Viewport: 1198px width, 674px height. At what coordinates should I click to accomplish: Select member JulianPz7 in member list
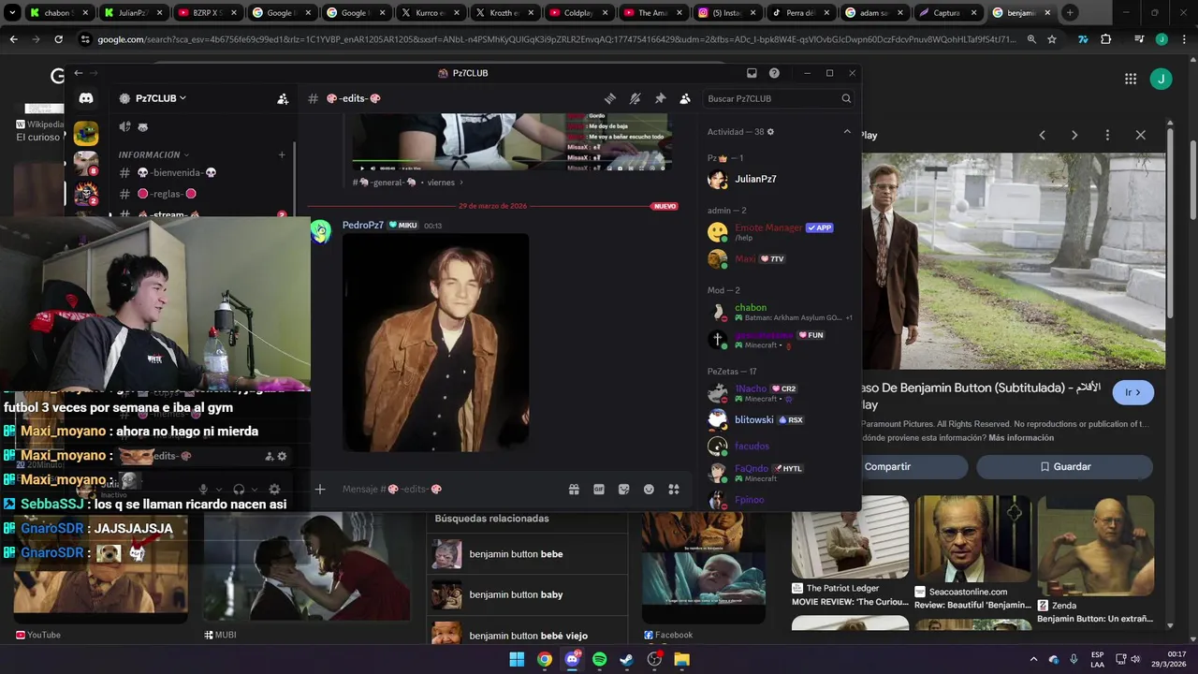click(x=777, y=179)
